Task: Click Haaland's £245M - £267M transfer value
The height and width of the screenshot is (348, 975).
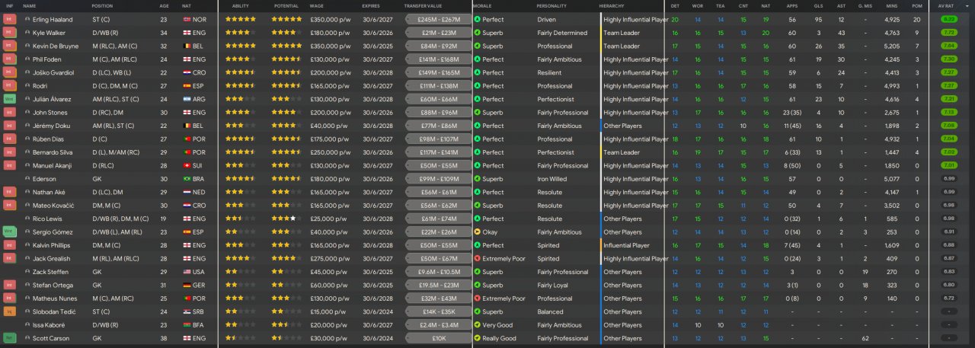Action: [439, 19]
